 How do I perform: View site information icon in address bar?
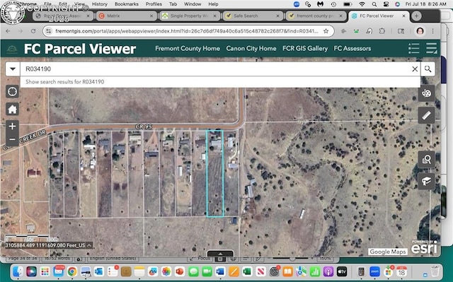(49, 31)
